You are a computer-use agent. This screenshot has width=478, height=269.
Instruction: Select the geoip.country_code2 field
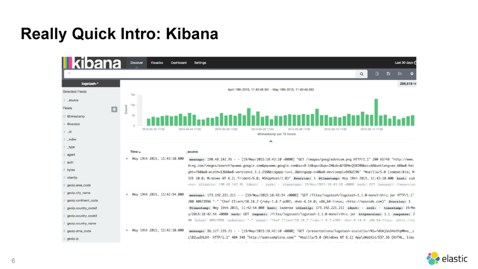(82, 208)
